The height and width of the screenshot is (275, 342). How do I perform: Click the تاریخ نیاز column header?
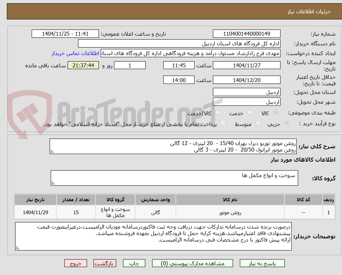click(x=35, y=199)
